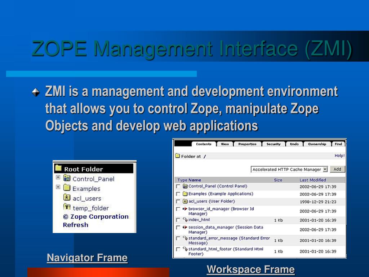Switch to the View tab
This screenshot has height=277, width=369.
[225, 144]
